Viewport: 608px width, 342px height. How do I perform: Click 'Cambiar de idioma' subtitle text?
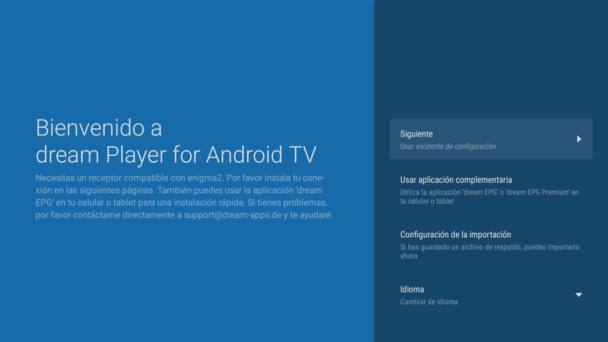tap(428, 302)
